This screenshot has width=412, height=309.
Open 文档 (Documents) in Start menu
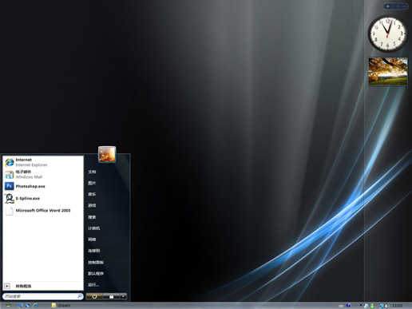[92, 172]
